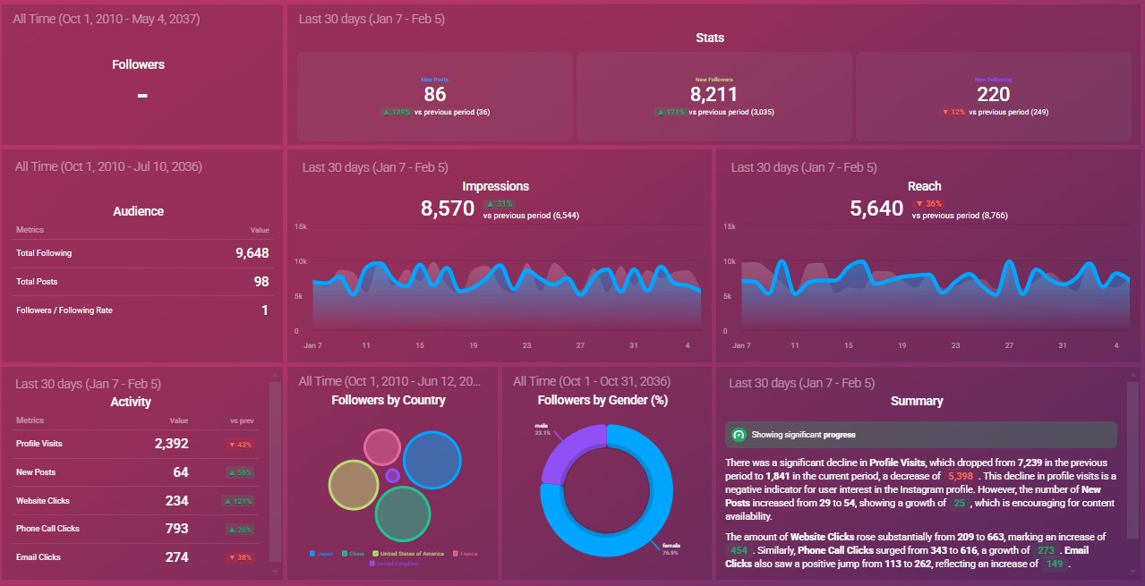The image size is (1145, 586).
Task: Click the 121% badge for Website Clicks
Action: pos(237,501)
